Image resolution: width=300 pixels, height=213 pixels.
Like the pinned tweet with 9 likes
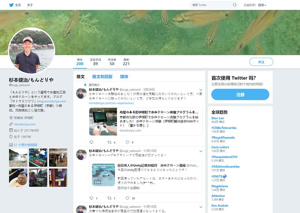pos(127,142)
